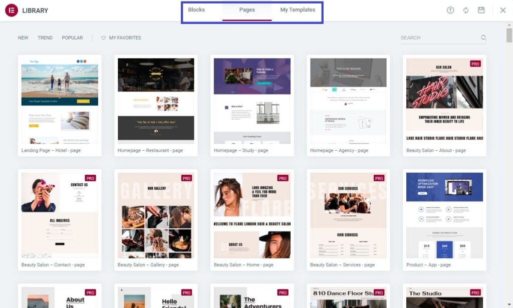Close the library with X icon
This screenshot has height=308, width=513.
coord(503,11)
